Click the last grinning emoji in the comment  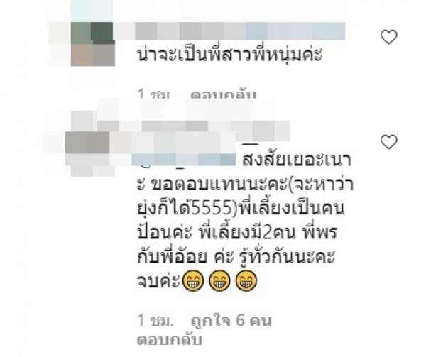(x=246, y=280)
